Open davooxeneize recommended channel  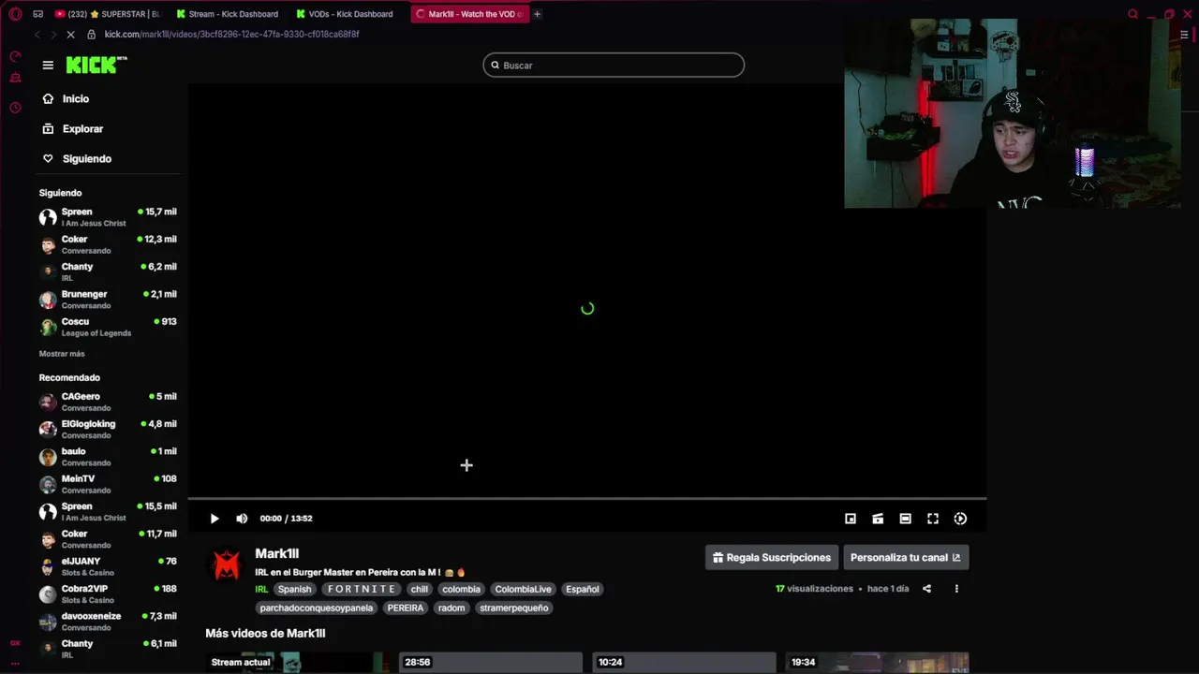click(108, 622)
